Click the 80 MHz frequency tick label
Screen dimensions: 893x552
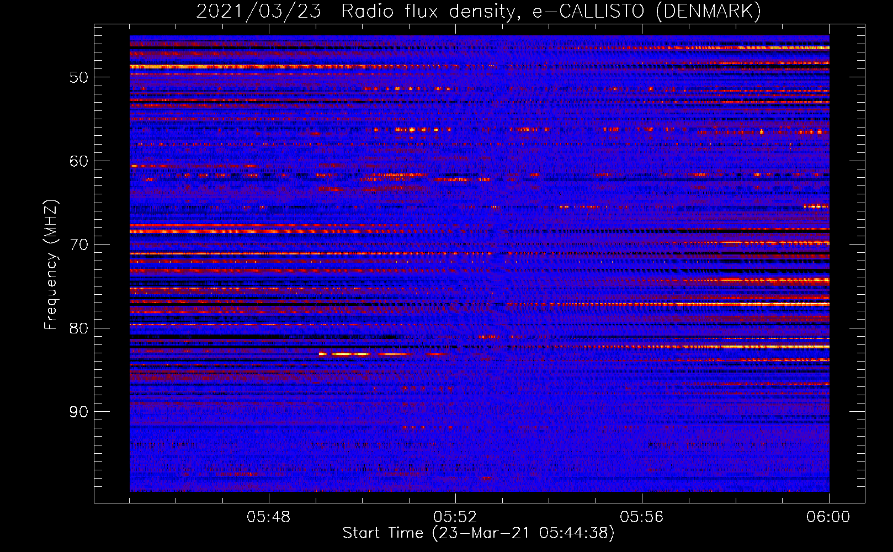point(79,328)
